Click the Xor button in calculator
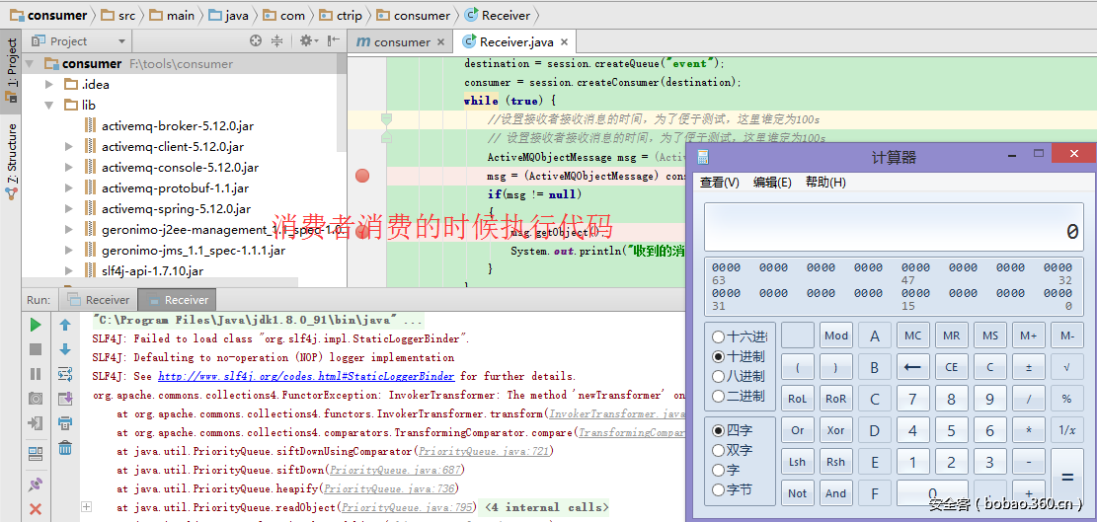Screen dimensions: 1097x522 (x=836, y=430)
